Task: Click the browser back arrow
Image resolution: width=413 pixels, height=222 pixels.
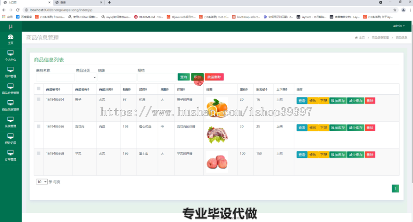Action: 4,10
